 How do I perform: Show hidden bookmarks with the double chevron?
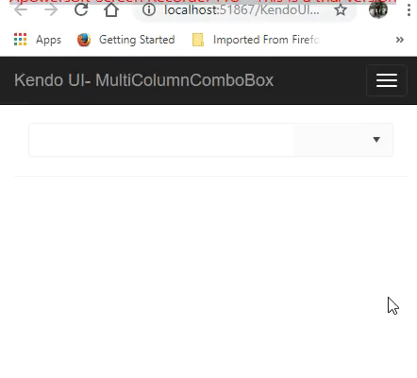400,40
